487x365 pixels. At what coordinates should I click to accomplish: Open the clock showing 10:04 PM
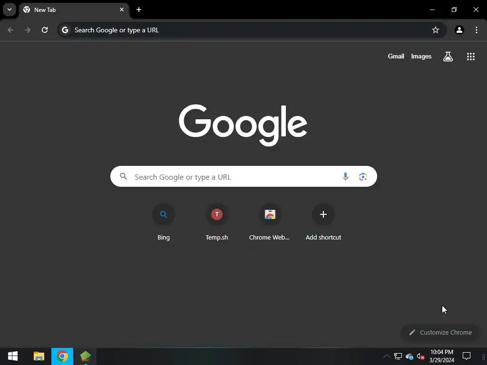pos(442,356)
